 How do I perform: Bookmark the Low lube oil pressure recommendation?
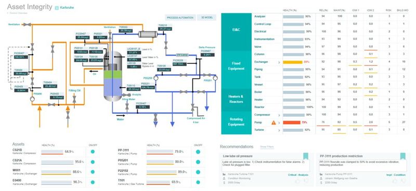[x=306, y=156]
